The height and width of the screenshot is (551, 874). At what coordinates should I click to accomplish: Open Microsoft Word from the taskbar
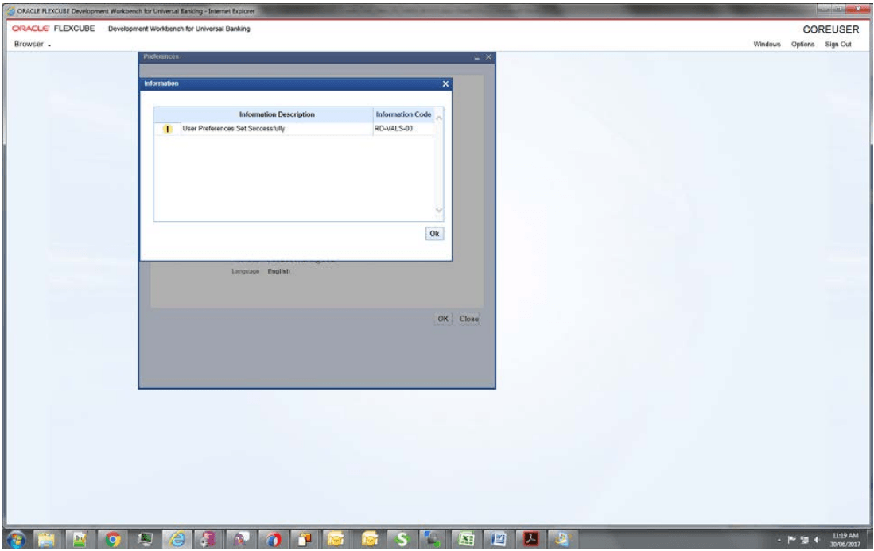(499, 539)
